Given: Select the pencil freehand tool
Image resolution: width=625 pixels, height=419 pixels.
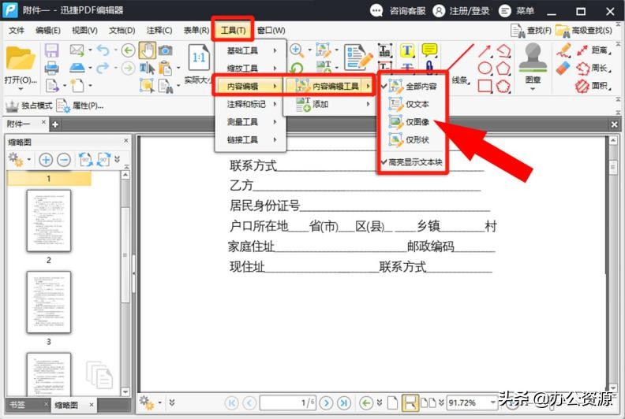Looking at the screenshot, I should coord(563,50).
